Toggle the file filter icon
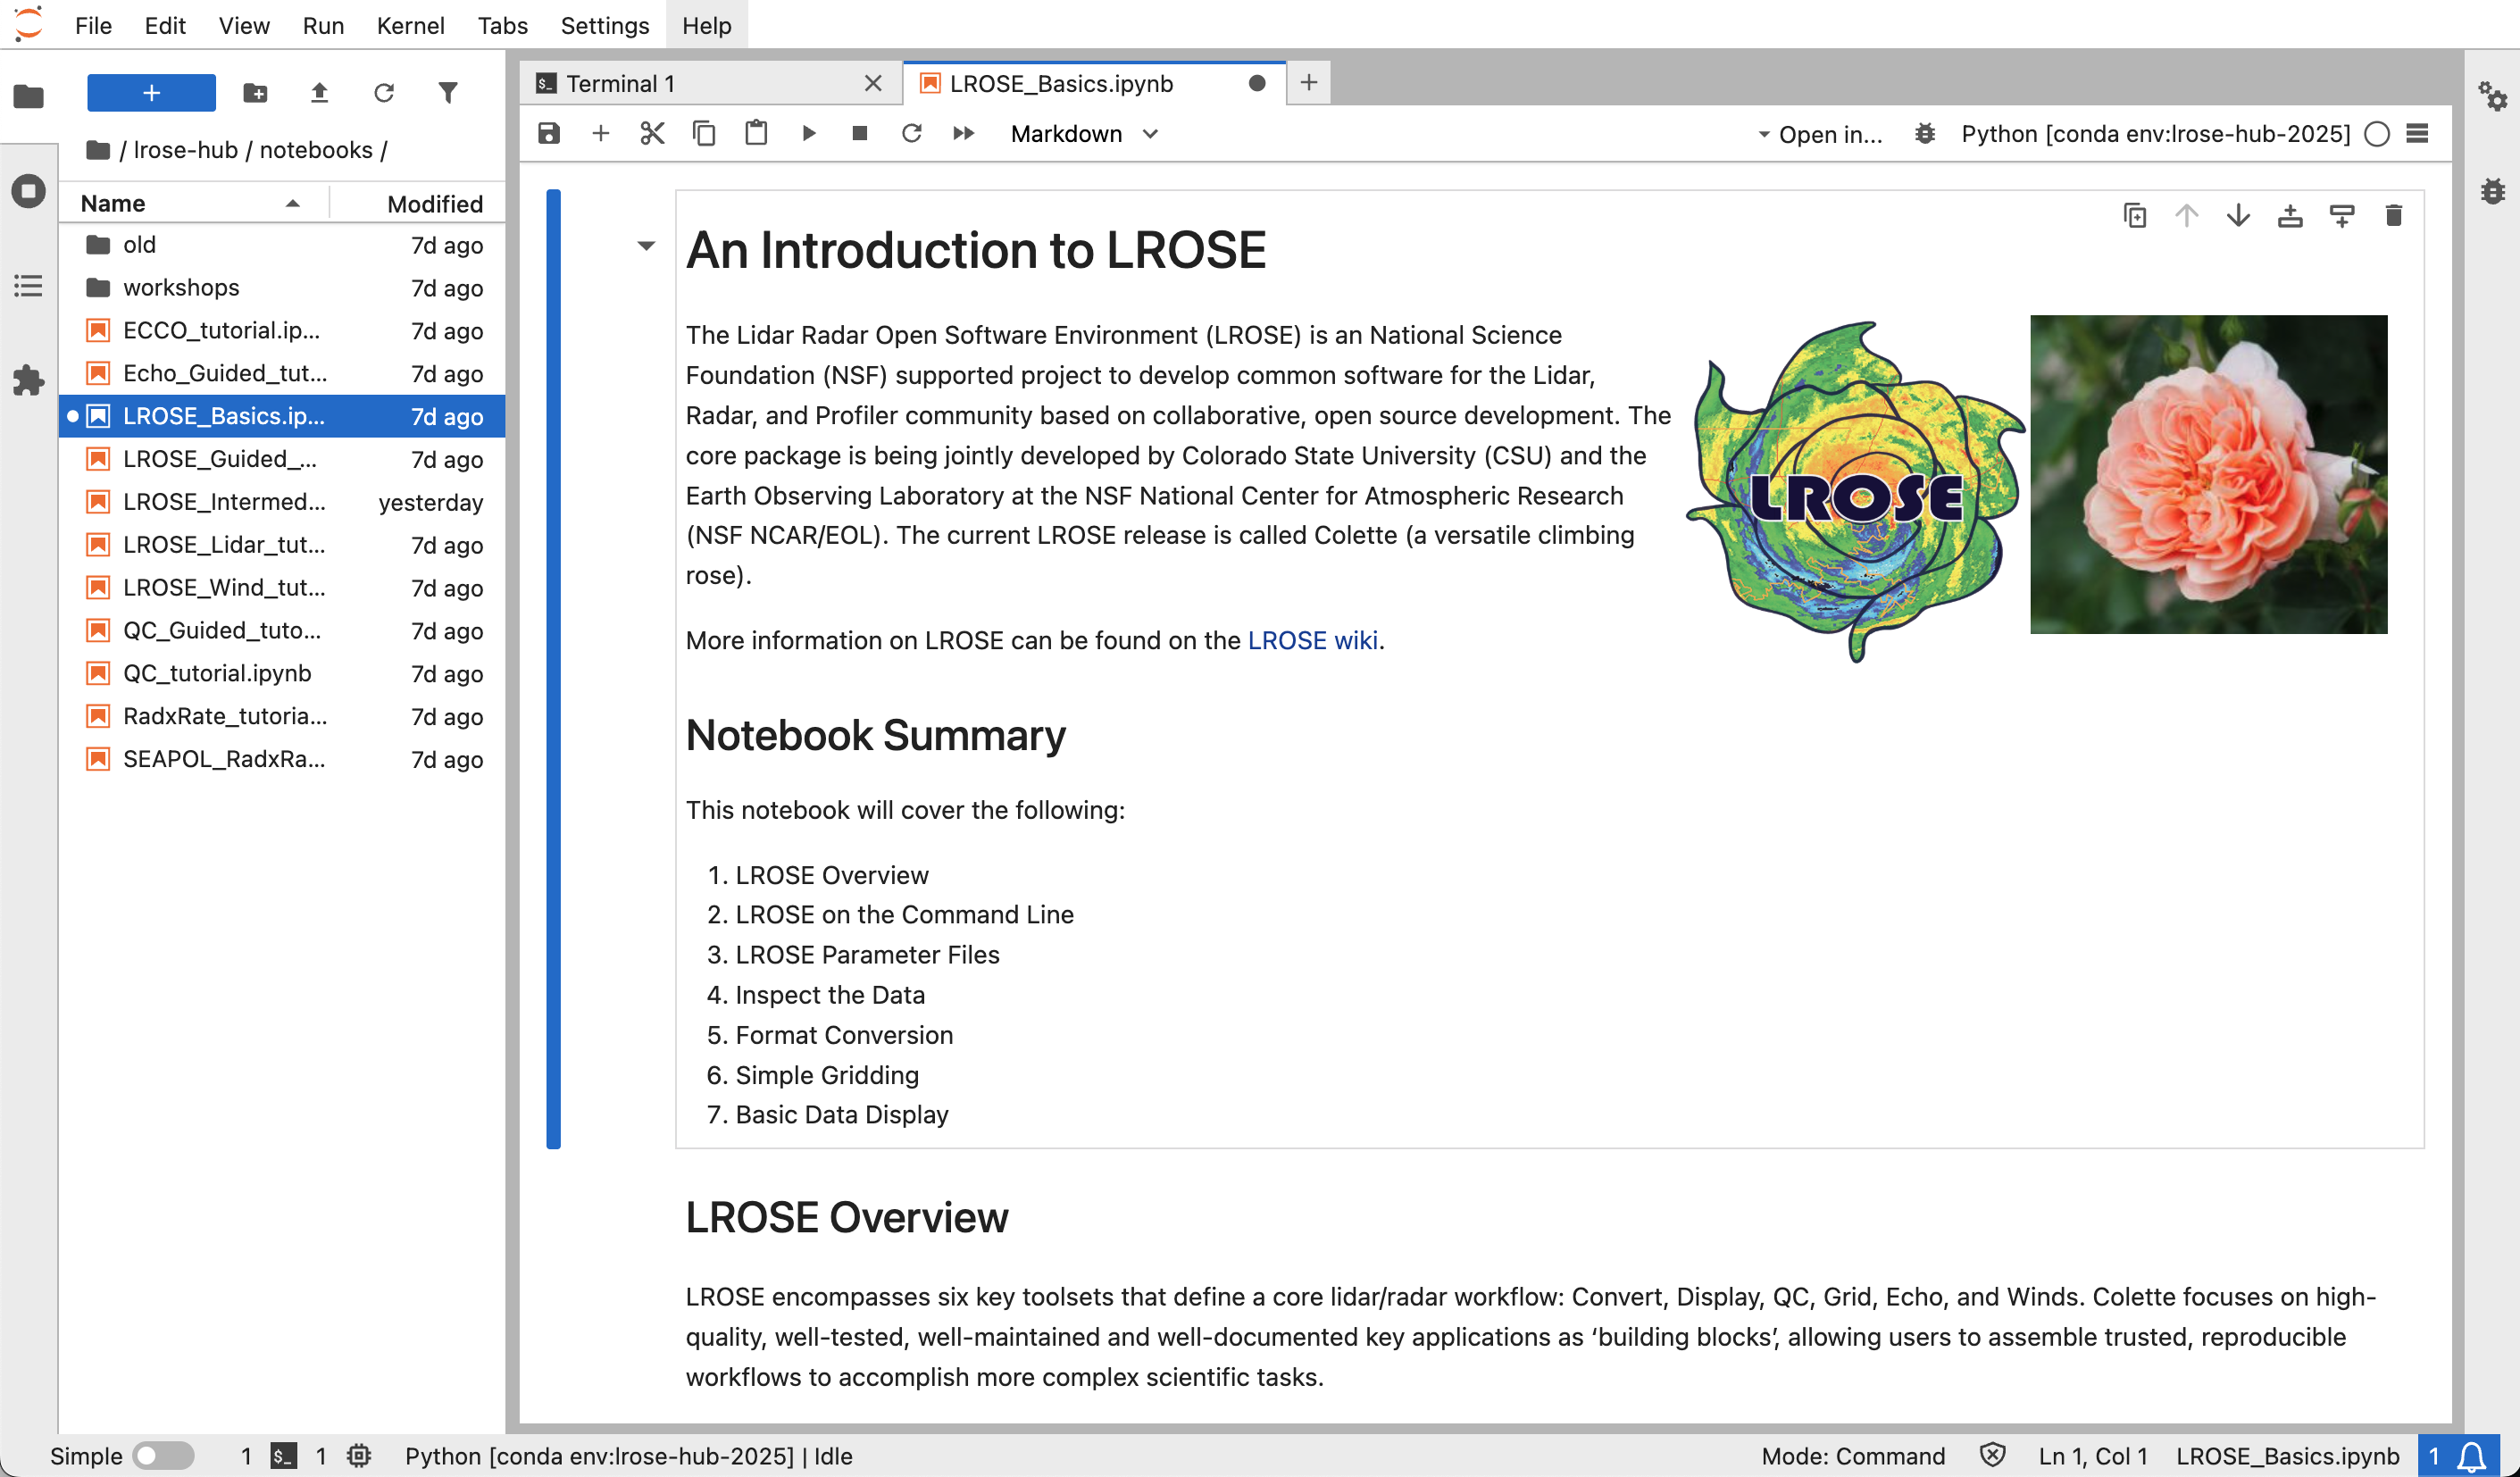The image size is (2520, 1477). [448, 93]
